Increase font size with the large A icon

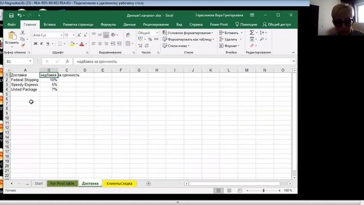[x=79, y=35]
